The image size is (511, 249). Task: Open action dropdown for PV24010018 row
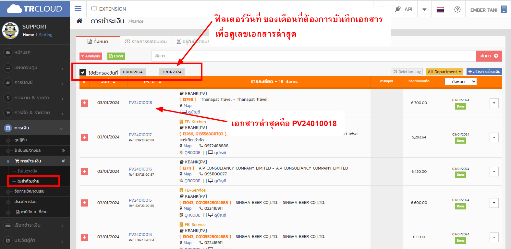tap(494, 103)
